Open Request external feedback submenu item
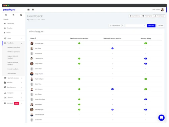This screenshot has width=169, height=127. 13,64
